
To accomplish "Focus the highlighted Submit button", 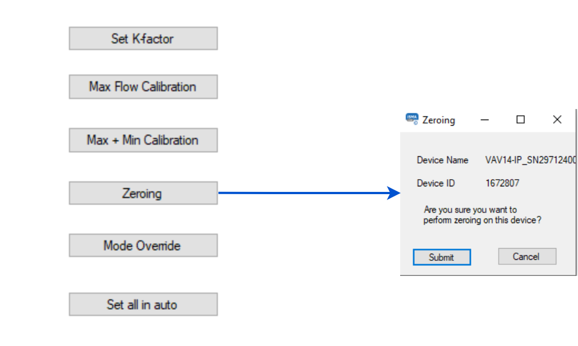I will click(x=442, y=257).
